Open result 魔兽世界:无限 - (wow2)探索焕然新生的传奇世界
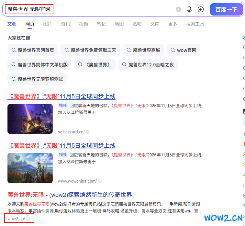The width and height of the screenshot is (245, 226). click(70, 195)
